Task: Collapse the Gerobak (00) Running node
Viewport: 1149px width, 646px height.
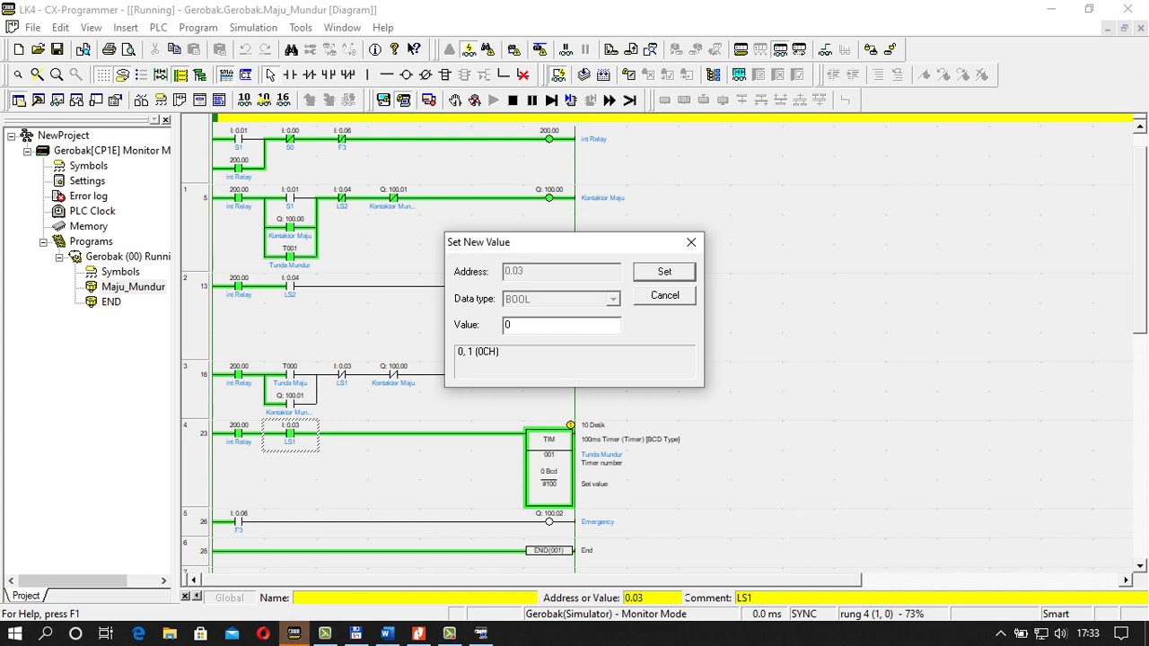Action: [58, 257]
